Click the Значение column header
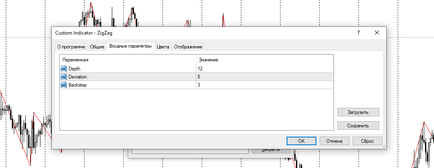The image size is (434, 168). [x=264, y=60]
